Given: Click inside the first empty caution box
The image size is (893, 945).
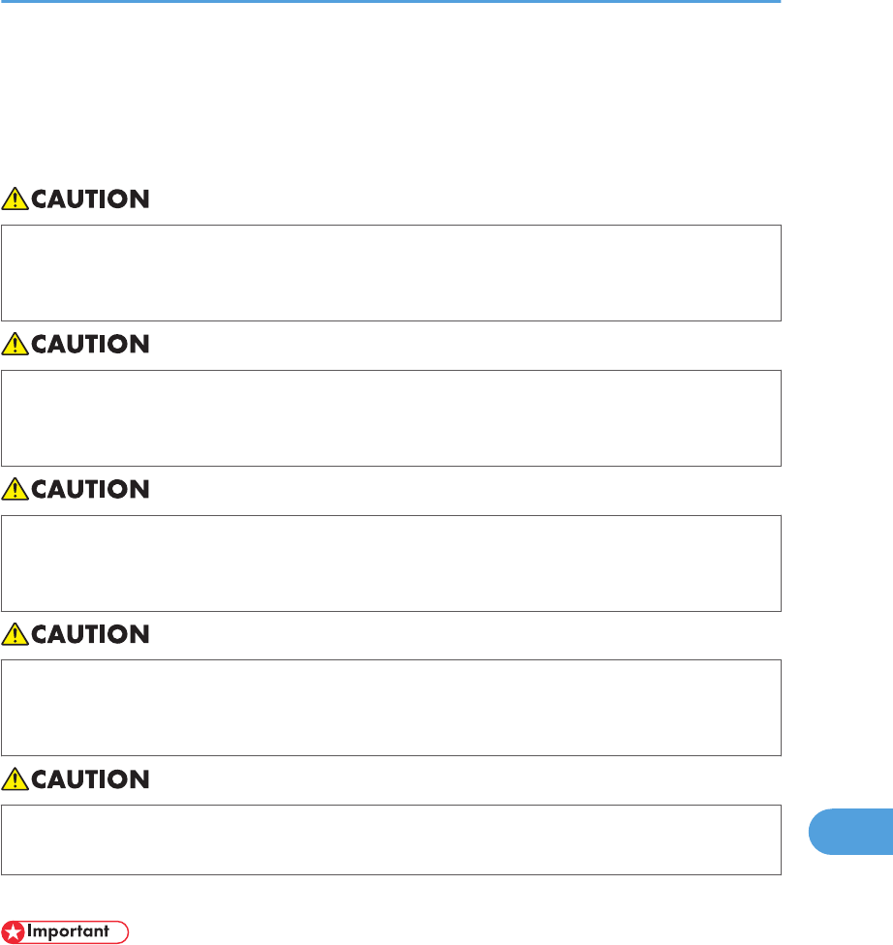Looking at the screenshot, I should click(x=390, y=273).
